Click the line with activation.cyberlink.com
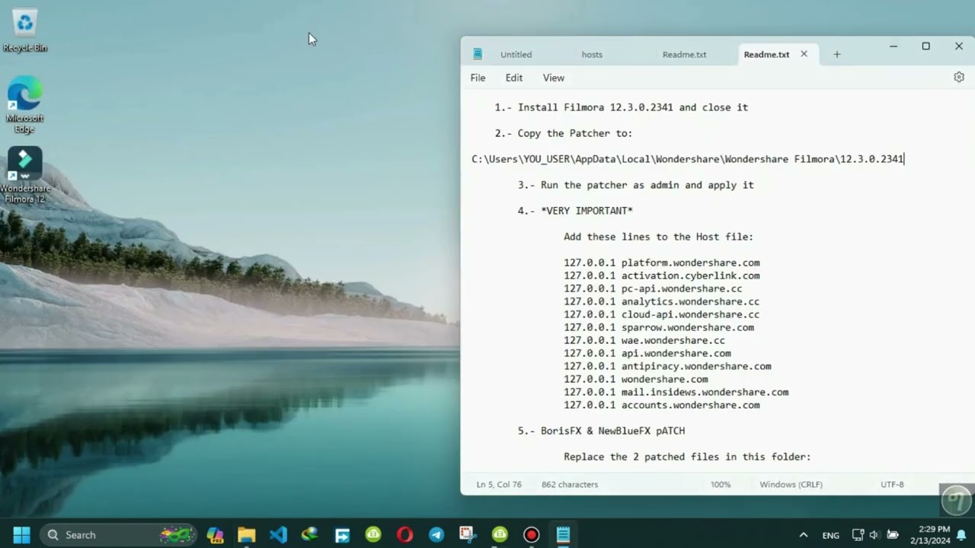The width and height of the screenshot is (975, 548). 661,276
